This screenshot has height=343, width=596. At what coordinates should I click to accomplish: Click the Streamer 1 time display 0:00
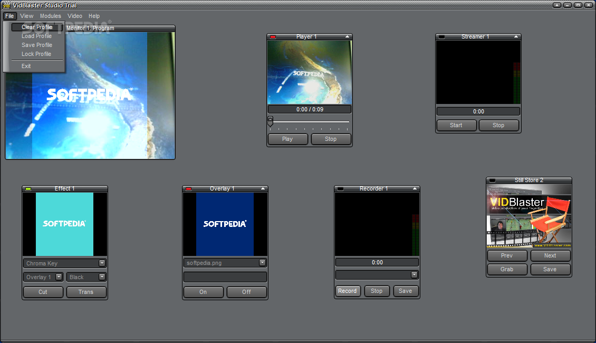[478, 111]
